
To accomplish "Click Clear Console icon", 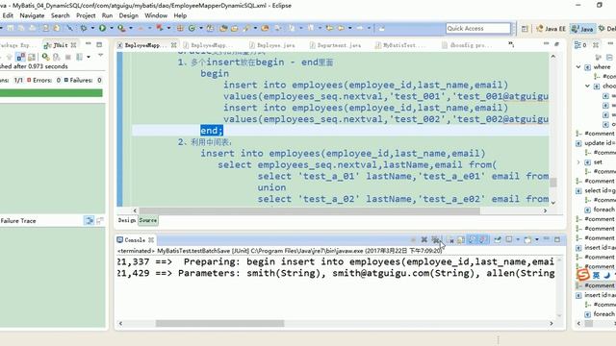I will pos(451,239).
